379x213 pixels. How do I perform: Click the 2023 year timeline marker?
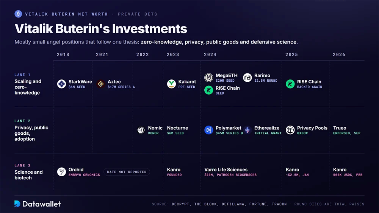tap(173, 54)
